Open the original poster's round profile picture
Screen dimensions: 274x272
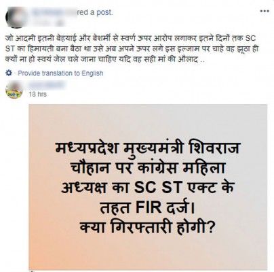pyautogui.click(x=14, y=90)
